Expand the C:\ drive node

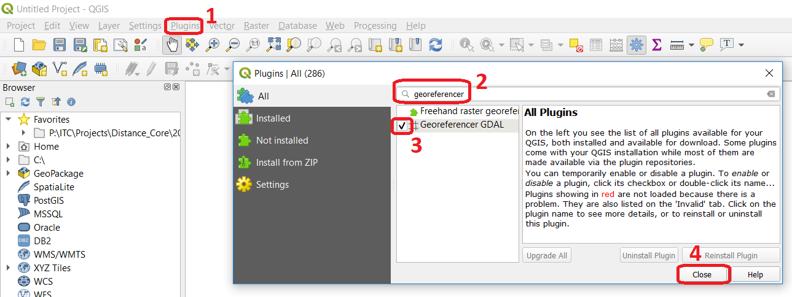tap(9, 160)
